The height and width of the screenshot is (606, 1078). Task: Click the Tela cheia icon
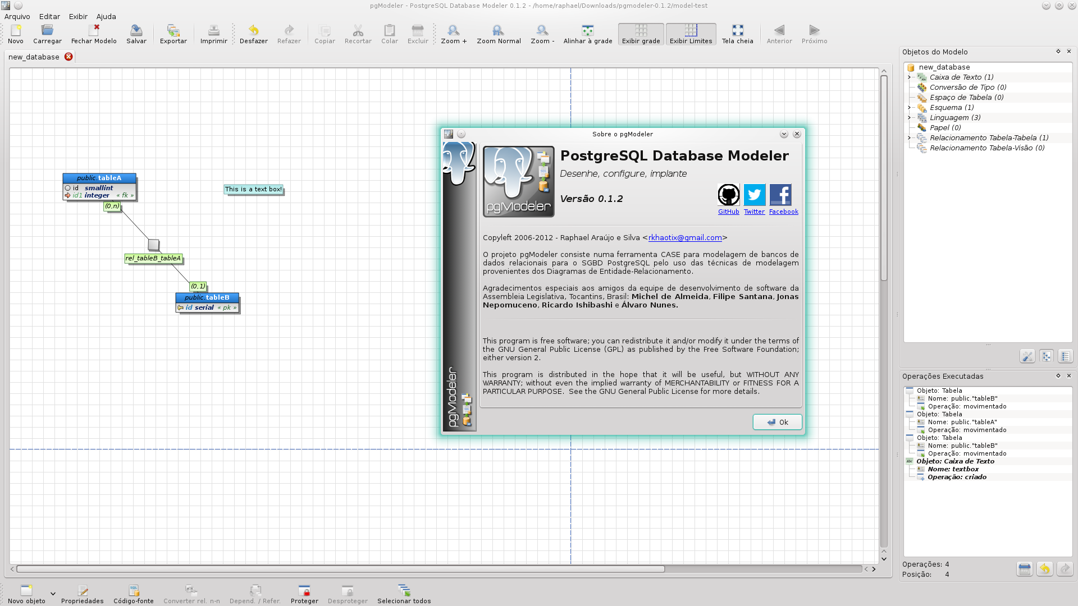[x=738, y=30]
